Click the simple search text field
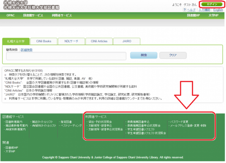 tap(66, 55)
